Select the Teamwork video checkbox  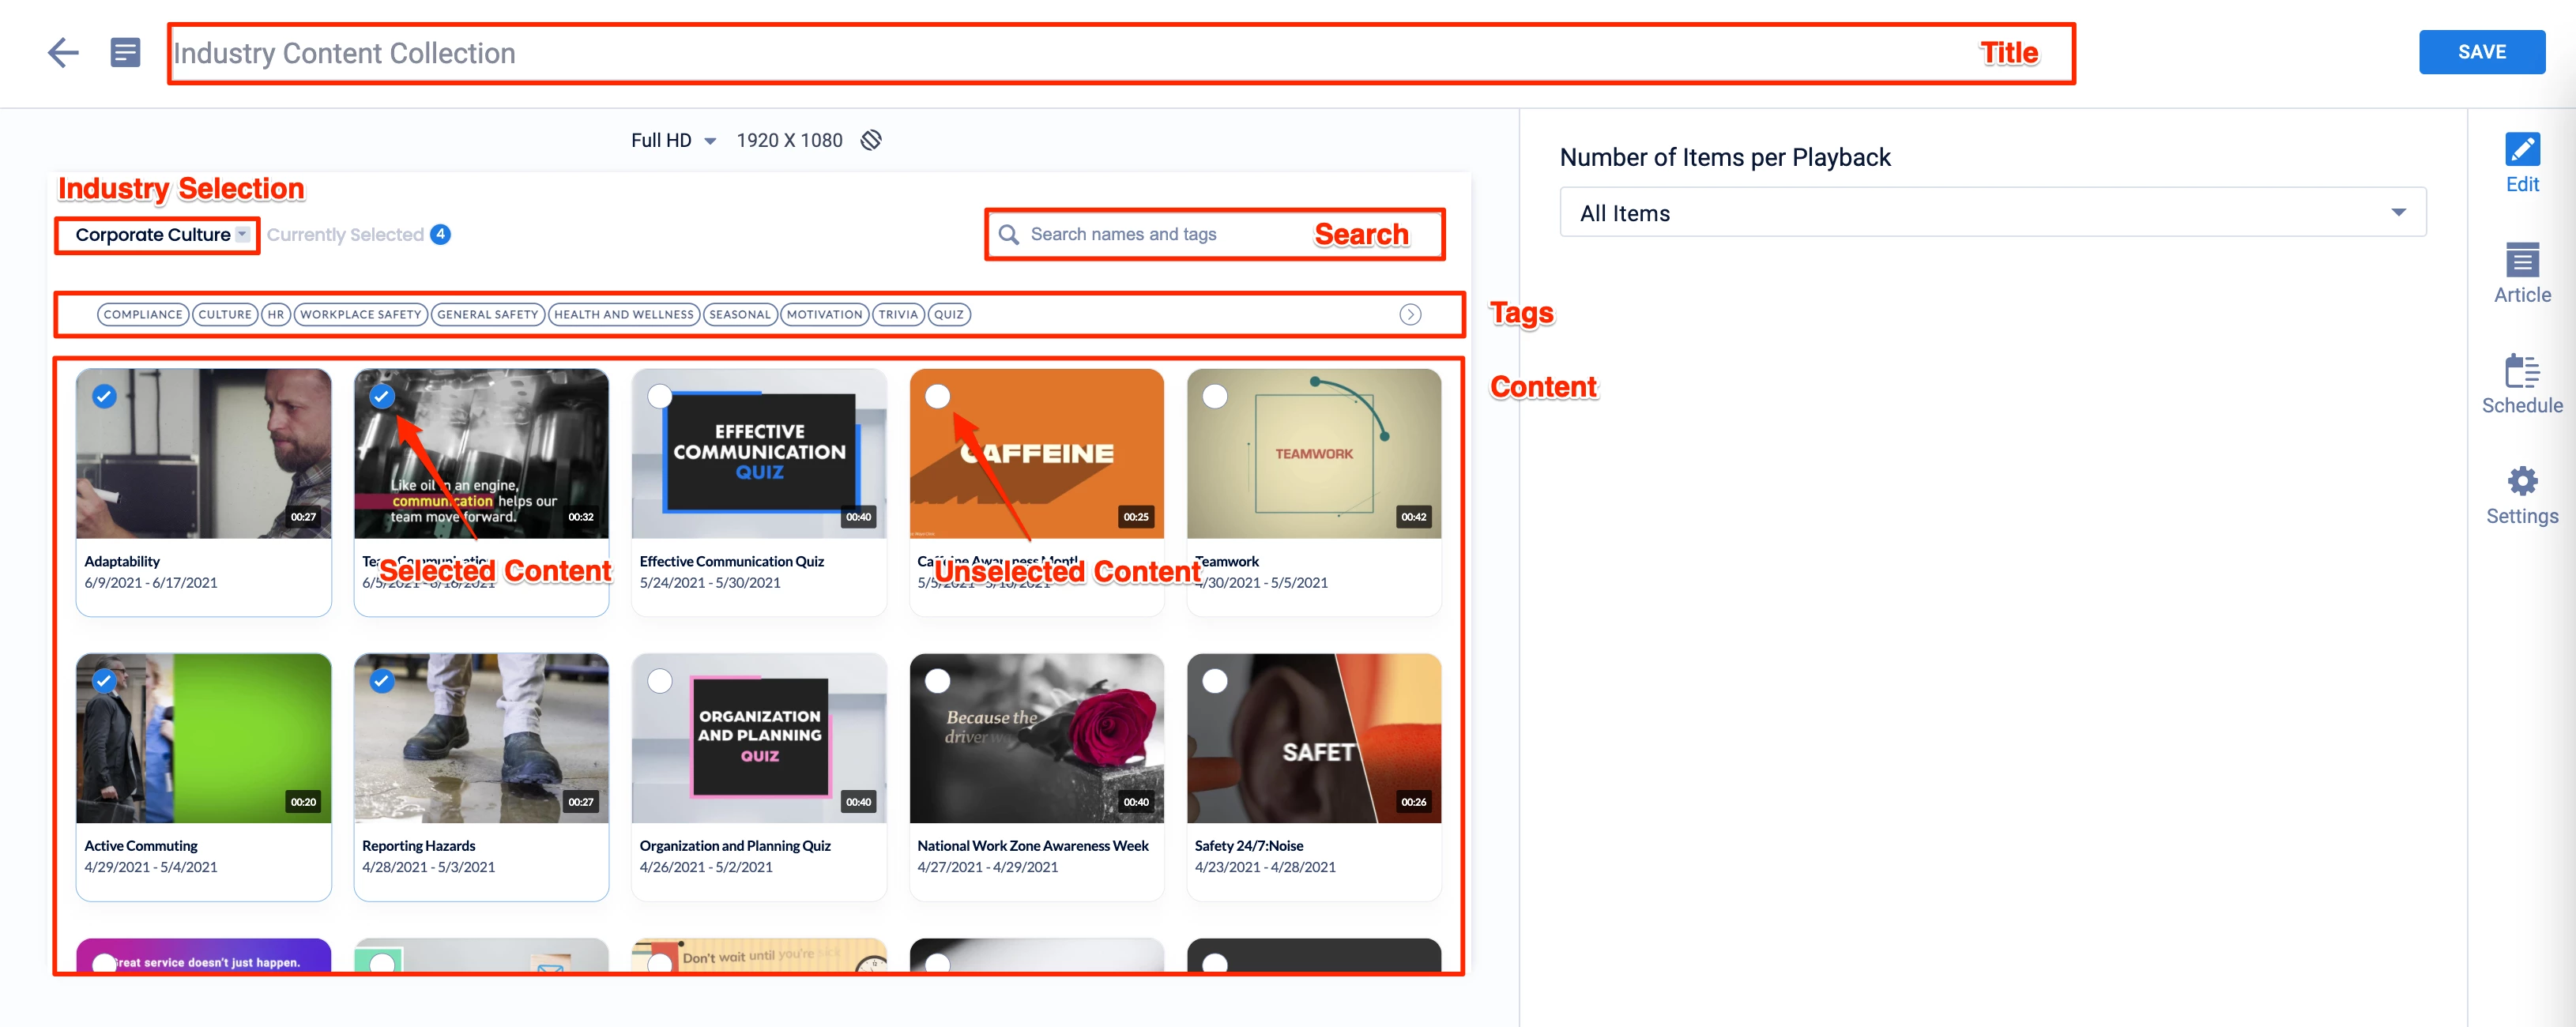point(1215,396)
